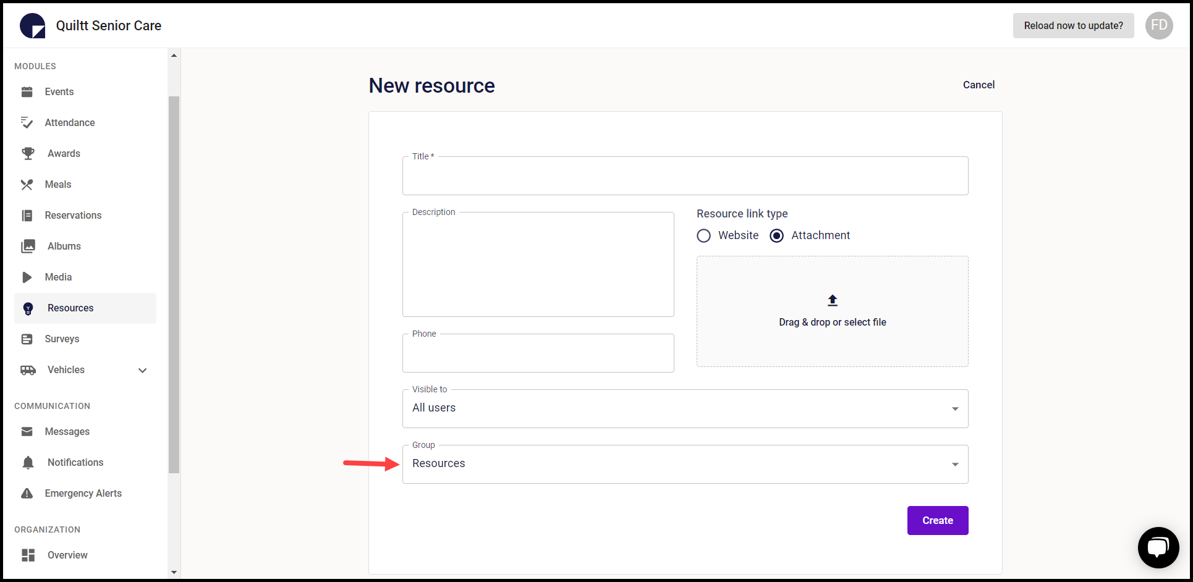This screenshot has height=582, width=1193.
Task: Click the Title input field
Action: [x=685, y=176]
